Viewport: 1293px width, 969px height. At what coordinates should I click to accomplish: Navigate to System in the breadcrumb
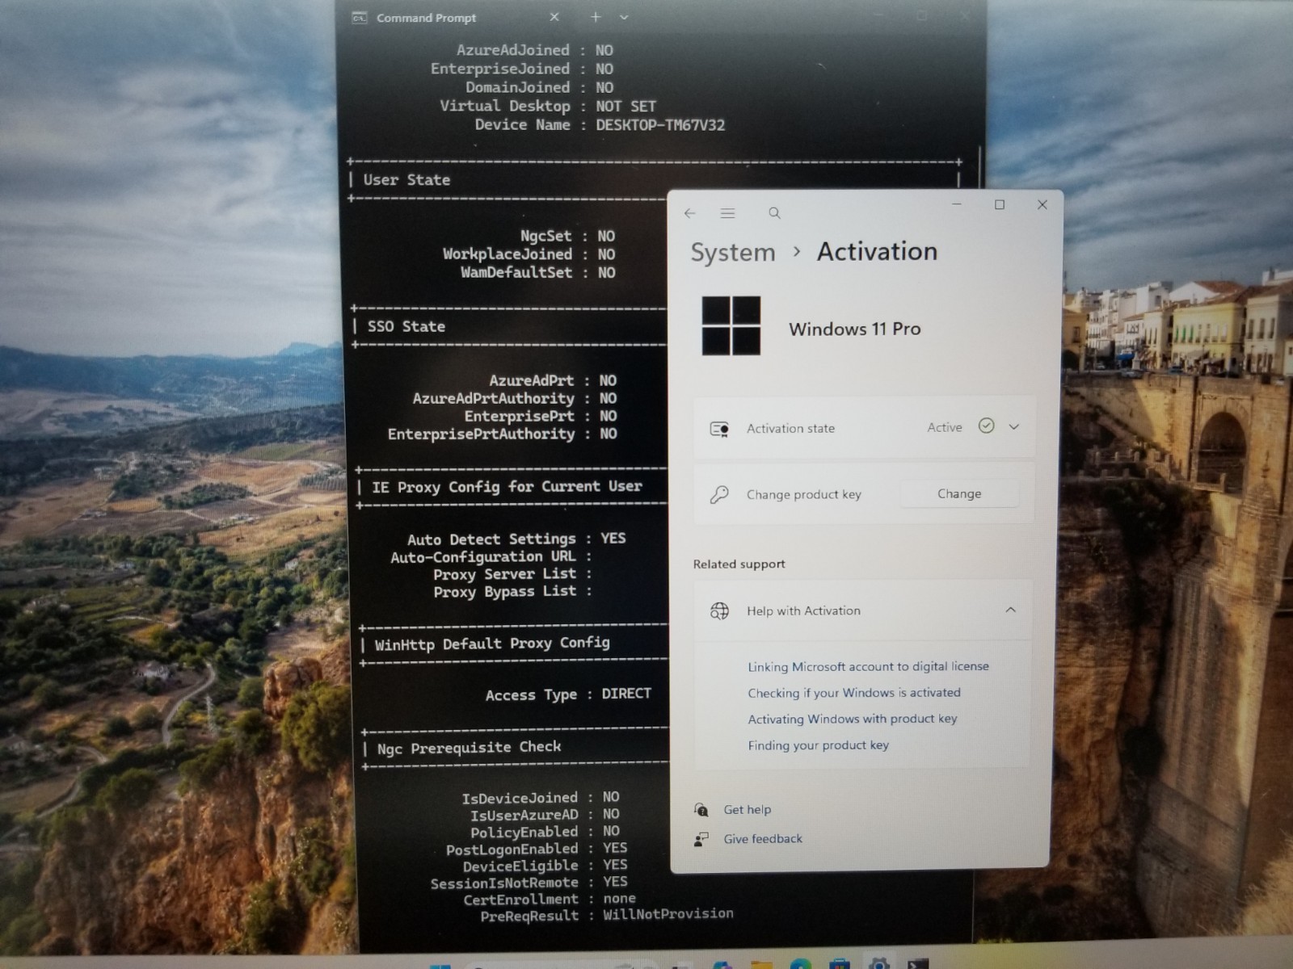click(733, 253)
